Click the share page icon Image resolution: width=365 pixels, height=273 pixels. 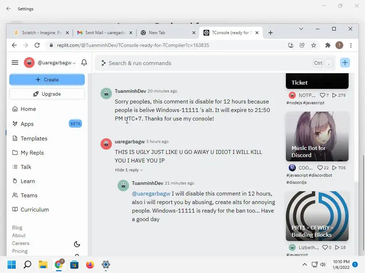(x=302, y=45)
